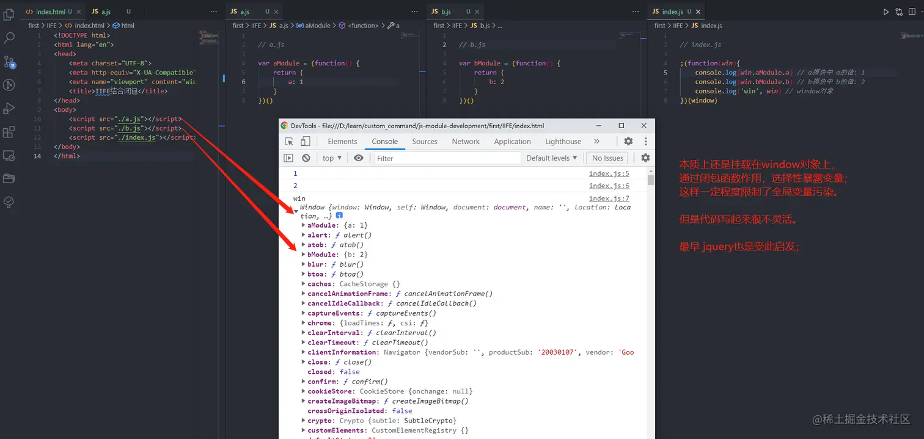Click the Run Code play icon
Image resolution: width=924 pixels, height=439 pixels.
pos(886,12)
